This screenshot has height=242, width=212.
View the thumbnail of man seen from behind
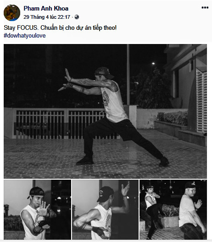point(105,209)
